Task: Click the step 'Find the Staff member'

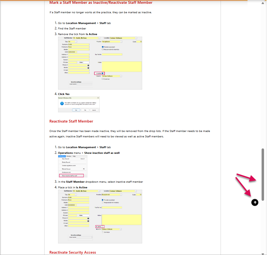Action: pyautogui.click(x=72, y=29)
